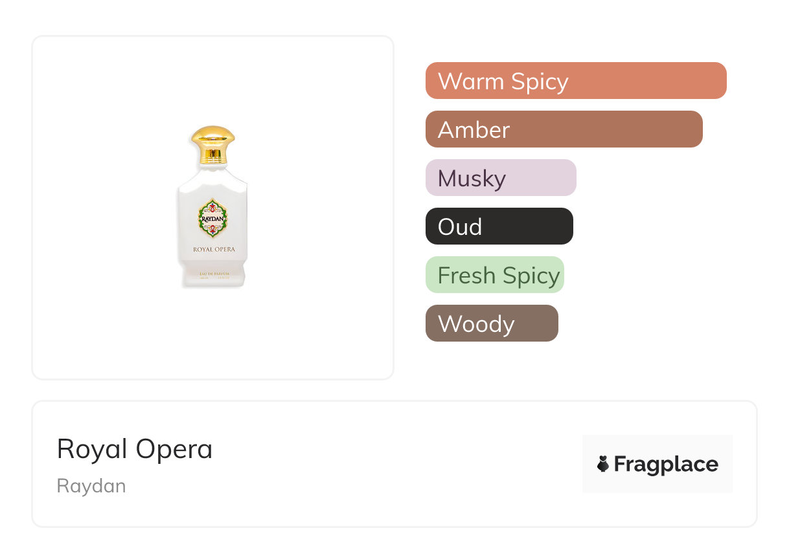Click the Fragplace perfume bottle logo icon
The image size is (789, 559).
pyautogui.click(x=603, y=464)
